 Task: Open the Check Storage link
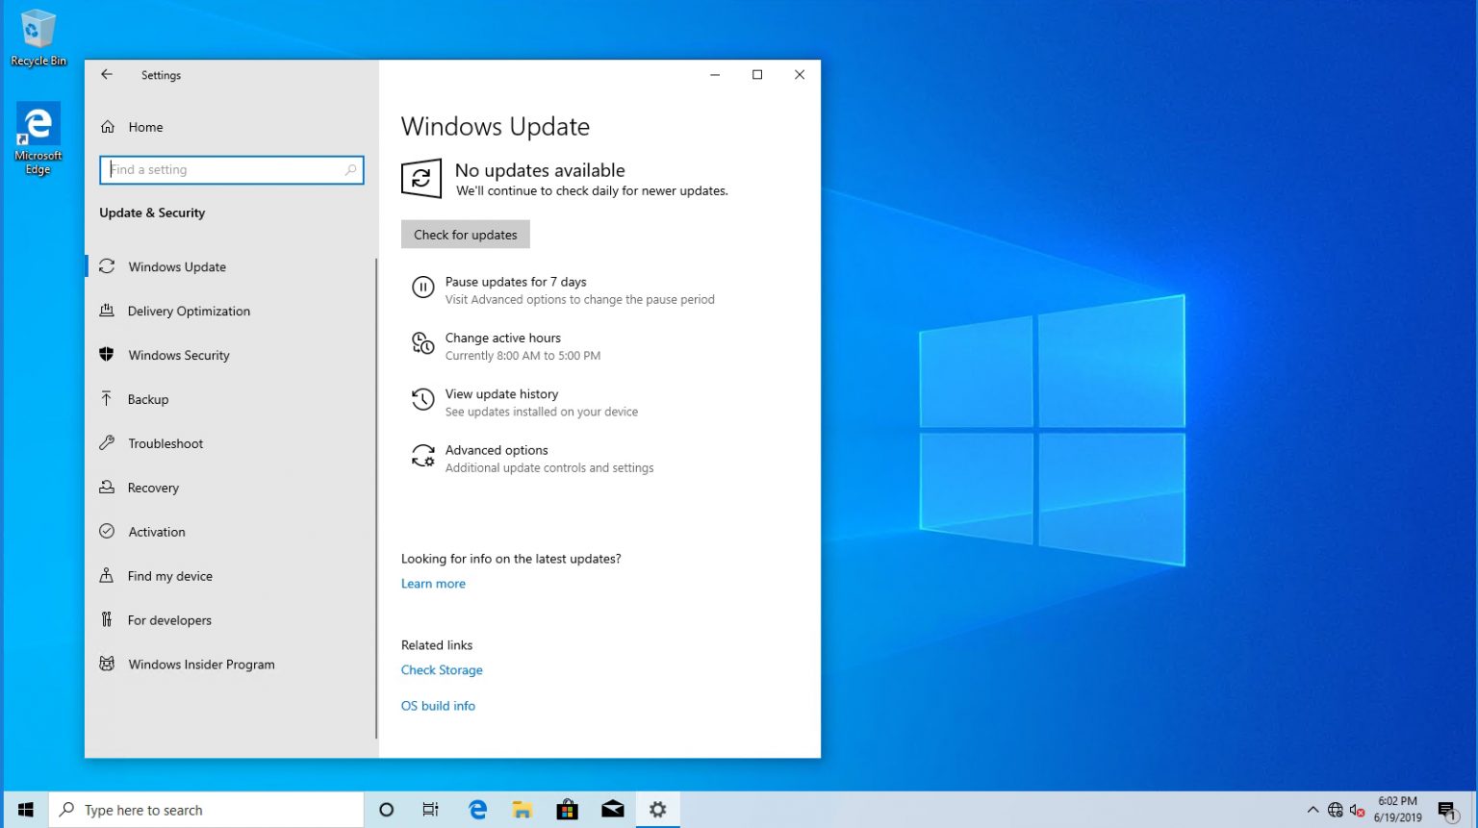coord(442,669)
